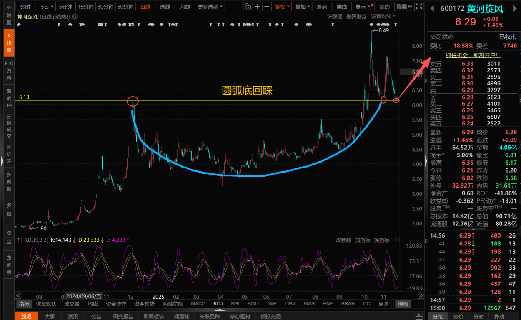Click the fullscreen expand icon

pyautogui.click(x=419, y=7)
